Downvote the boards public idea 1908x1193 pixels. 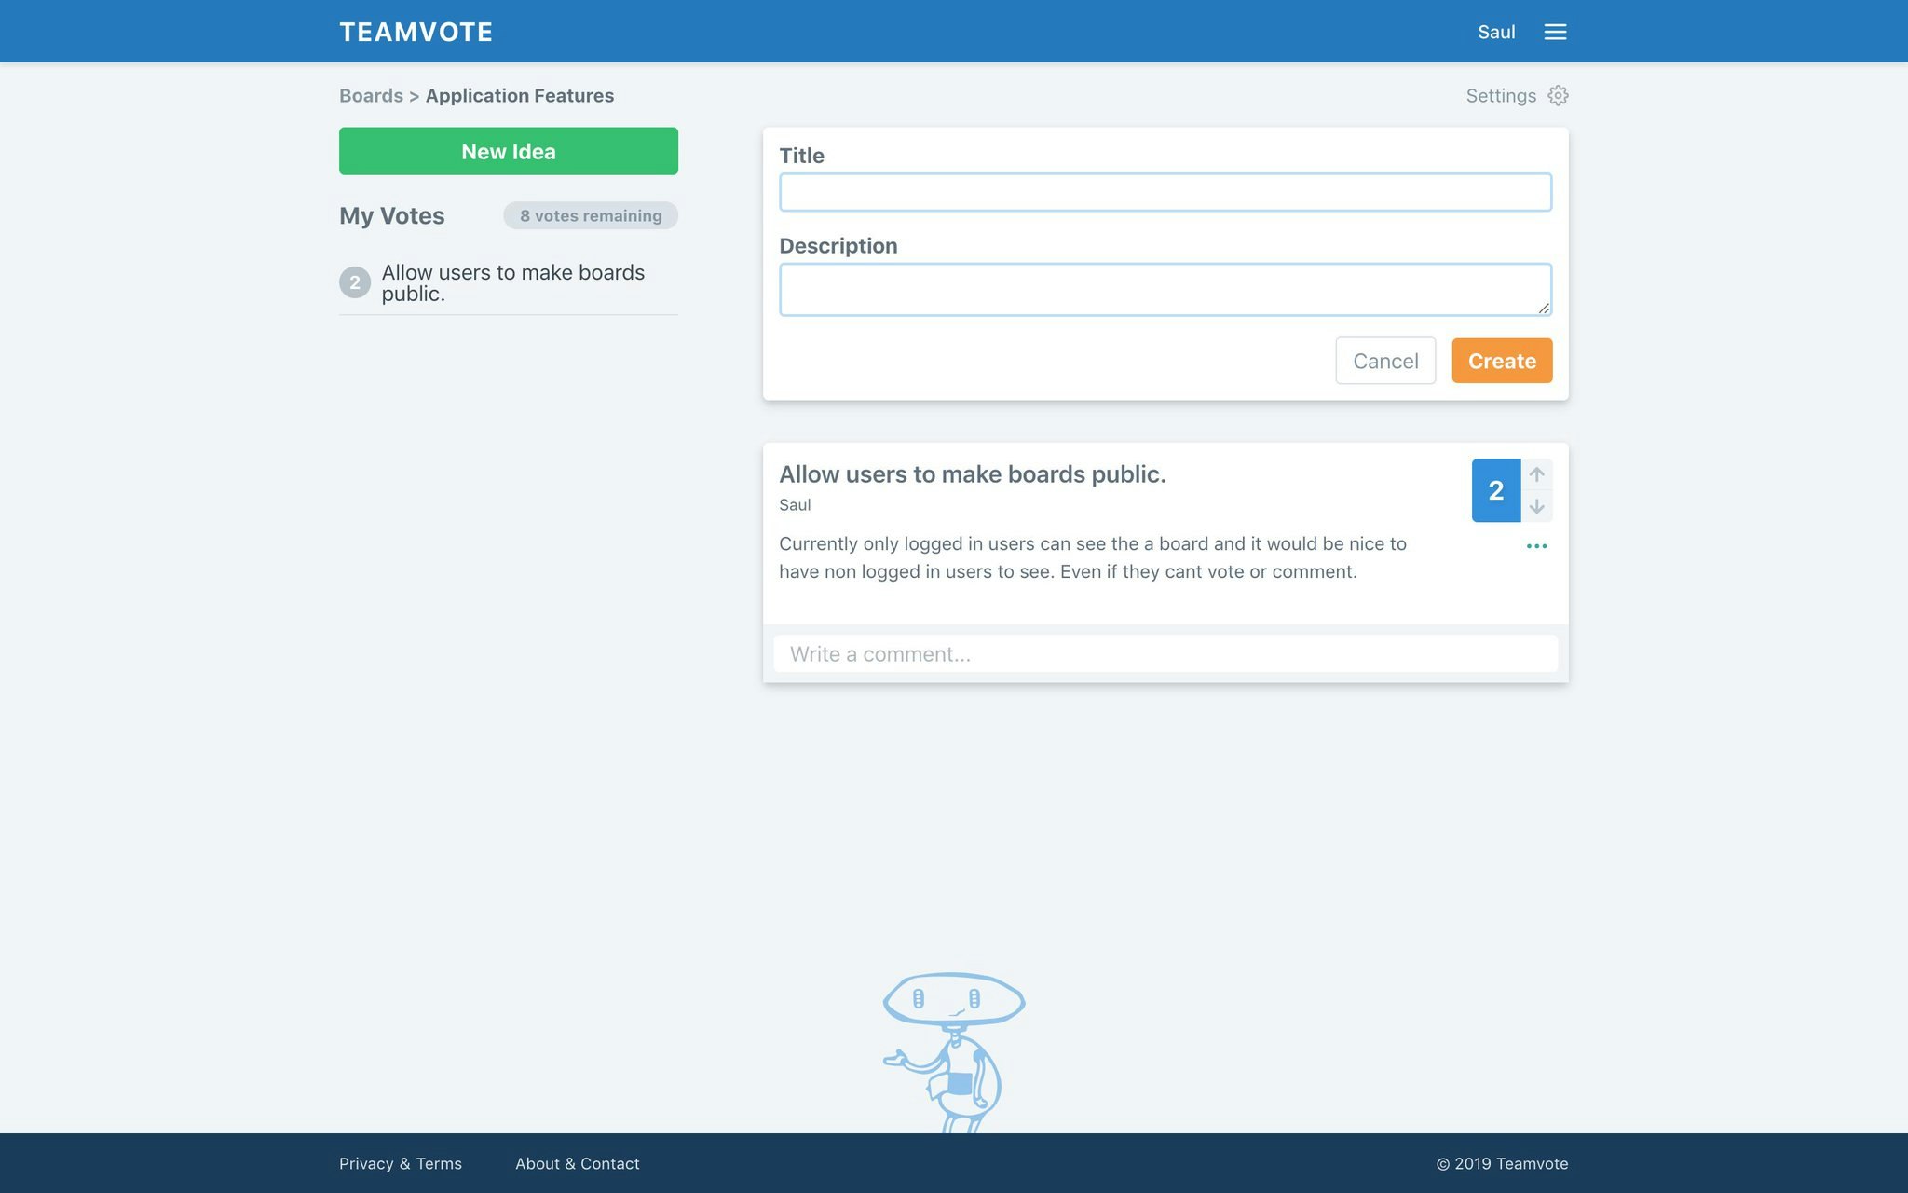tap(1536, 506)
